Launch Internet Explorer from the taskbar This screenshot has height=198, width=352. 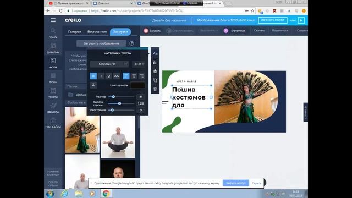(x=65, y=193)
